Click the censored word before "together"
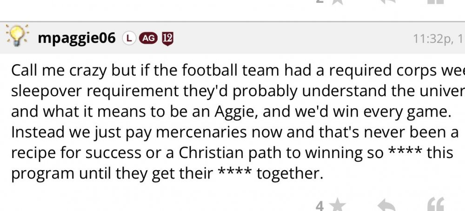The width and height of the screenshot is (465, 211). point(235,174)
